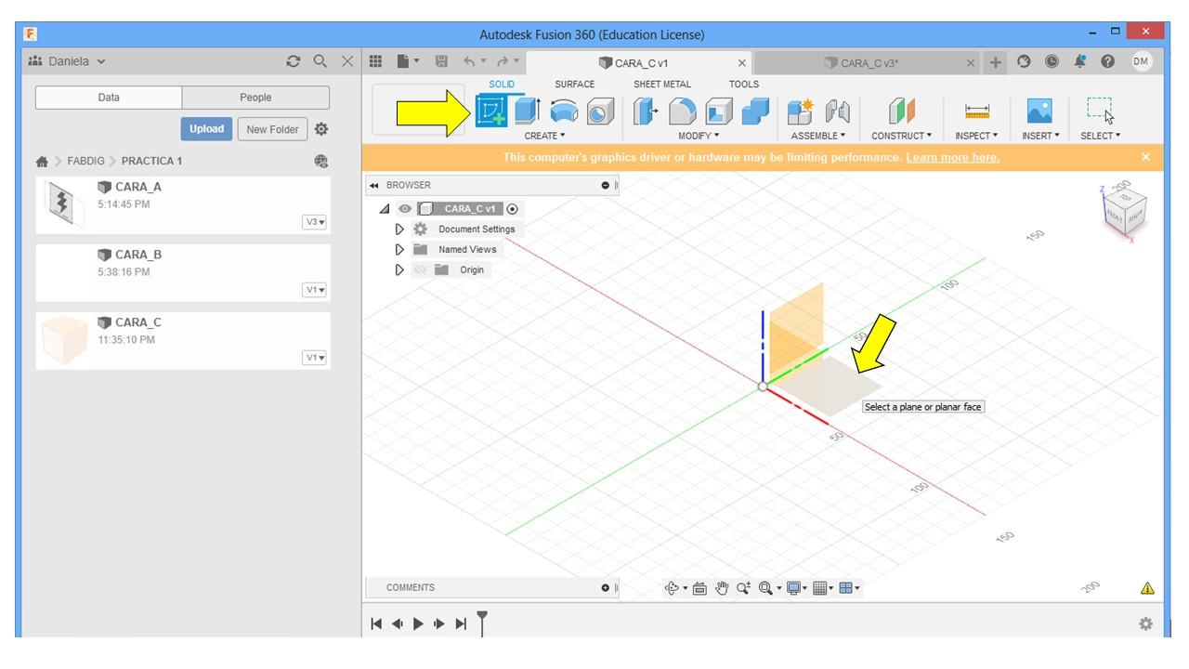Select the Combine tool
The height and width of the screenshot is (669, 1189).
coord(755,111)
